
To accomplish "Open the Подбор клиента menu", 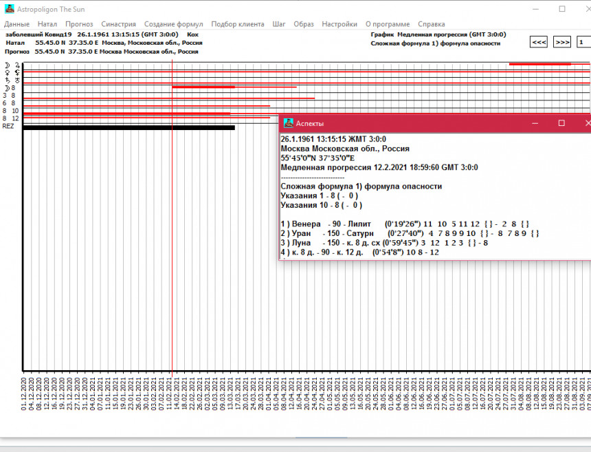I will [x=238, y=24].
